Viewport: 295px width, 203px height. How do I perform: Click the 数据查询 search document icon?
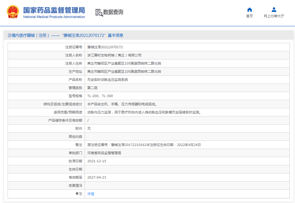pos(99,12)
